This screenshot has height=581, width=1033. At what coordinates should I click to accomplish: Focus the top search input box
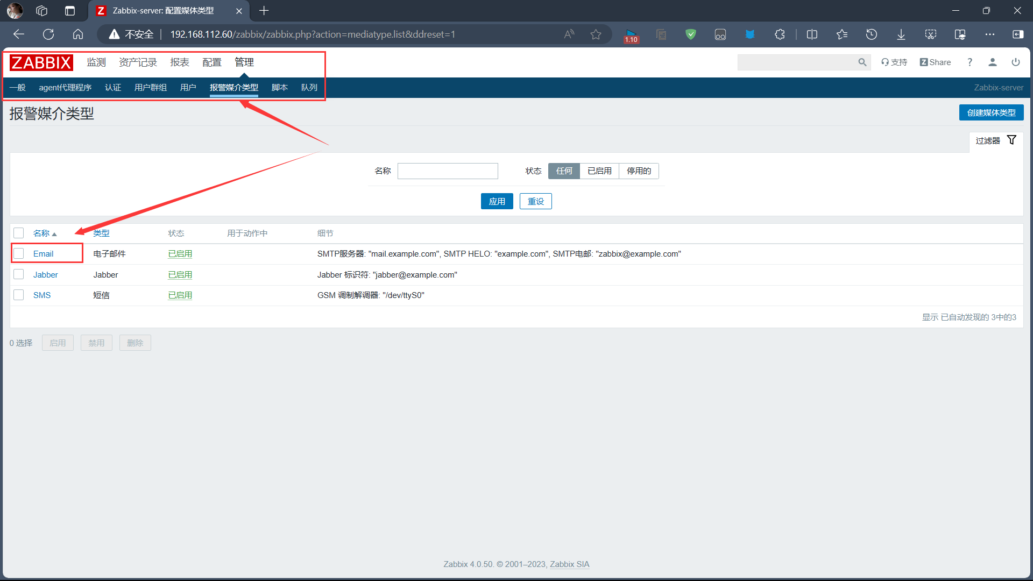coord(796,62)
